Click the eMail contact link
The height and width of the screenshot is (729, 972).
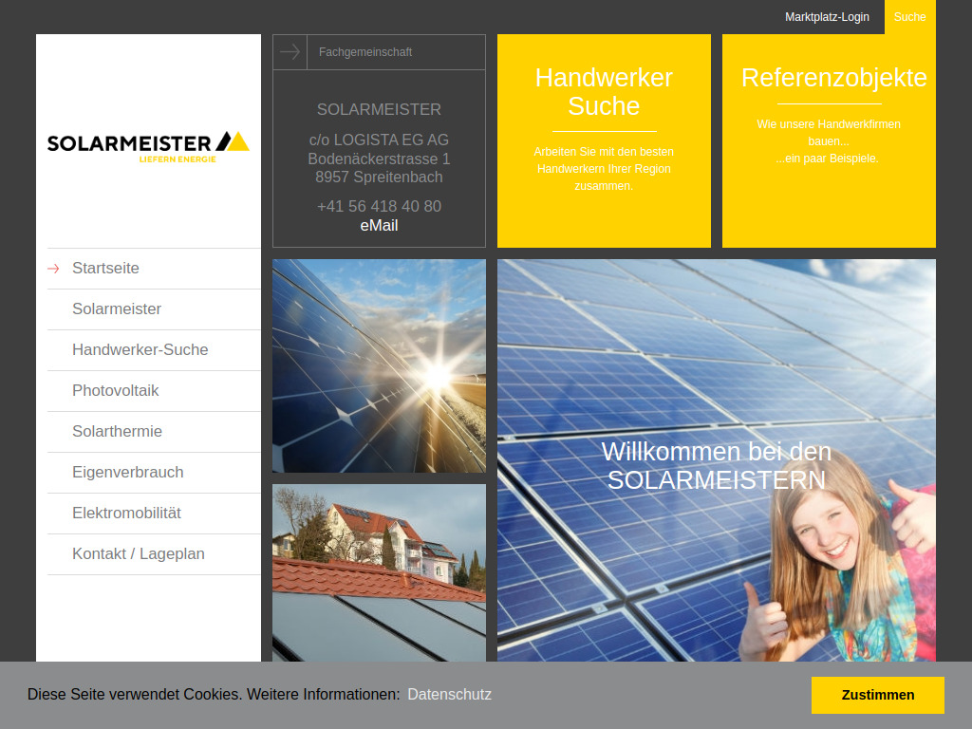(x=379, y=225)
